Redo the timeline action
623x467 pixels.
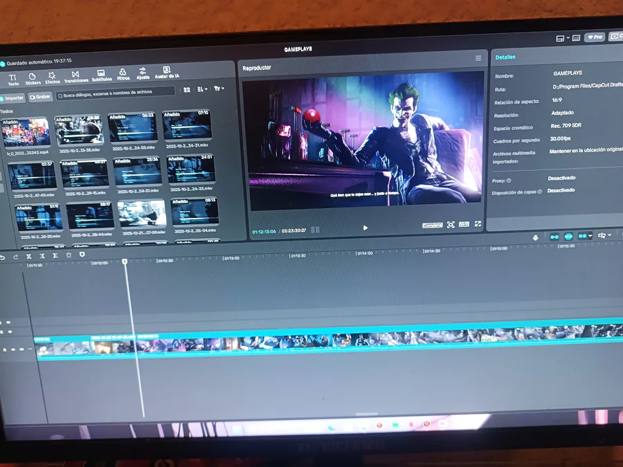15,257
